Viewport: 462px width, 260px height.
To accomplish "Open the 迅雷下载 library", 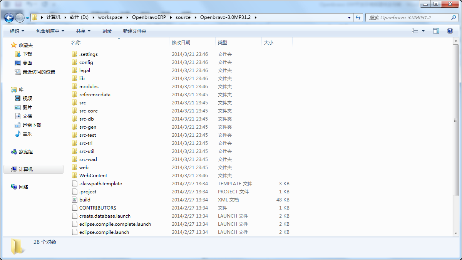I will (32, 125).
